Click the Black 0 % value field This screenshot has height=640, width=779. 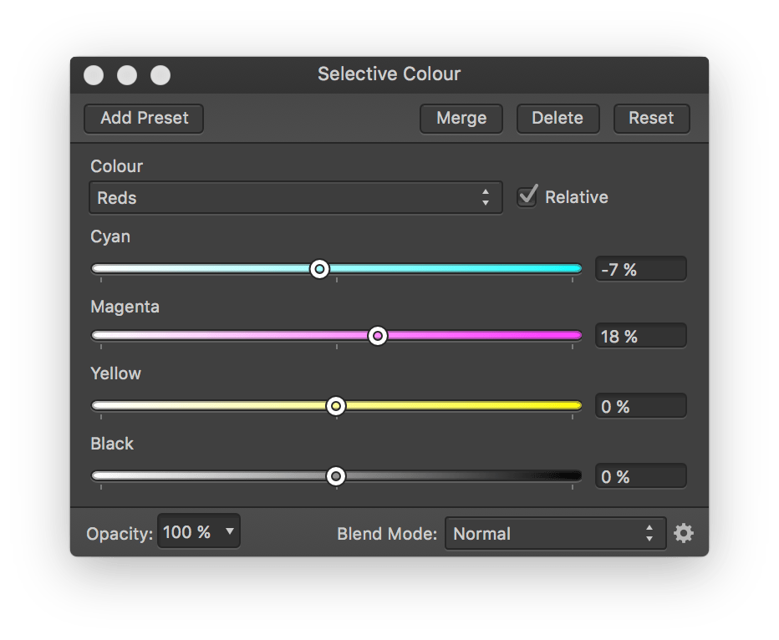click(640, 476)
